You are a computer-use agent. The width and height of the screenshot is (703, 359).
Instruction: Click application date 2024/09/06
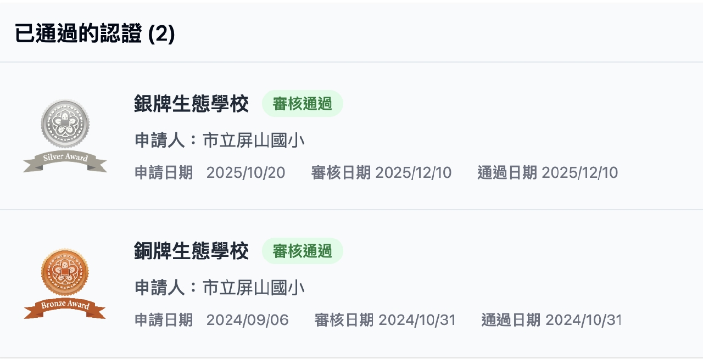point(247,320)
